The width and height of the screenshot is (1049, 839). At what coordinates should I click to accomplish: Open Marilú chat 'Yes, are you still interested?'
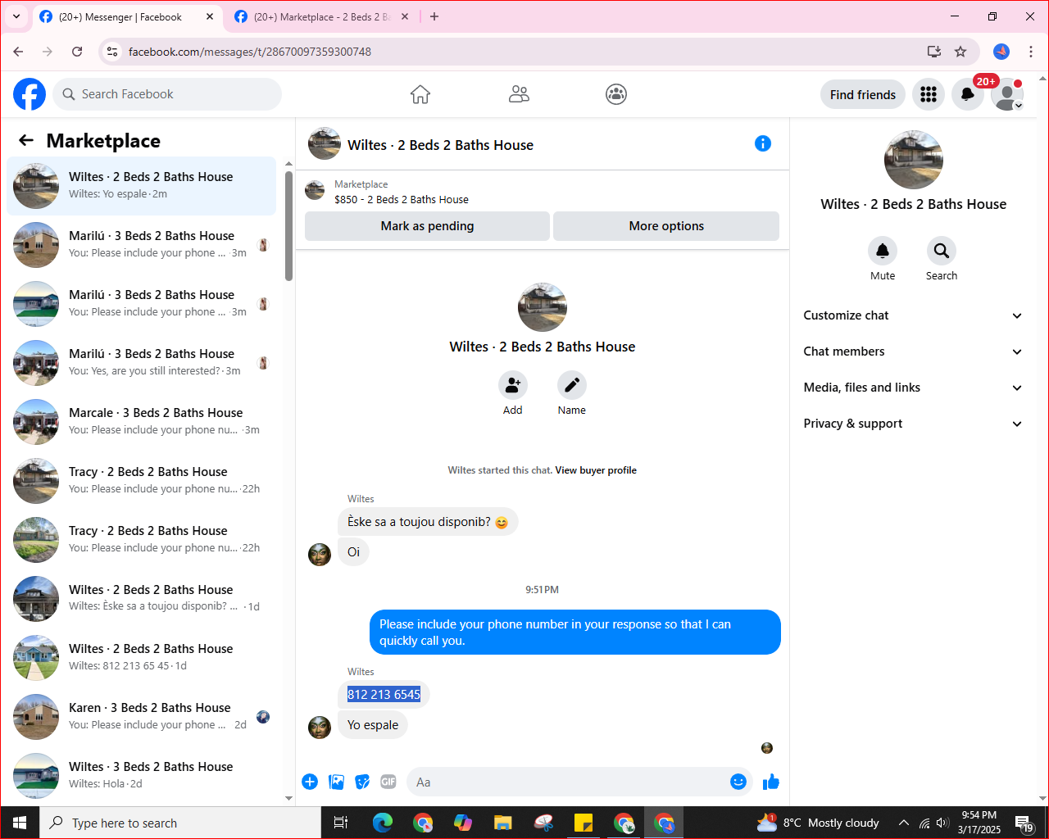pyautogui.click(x=142, y=363)
